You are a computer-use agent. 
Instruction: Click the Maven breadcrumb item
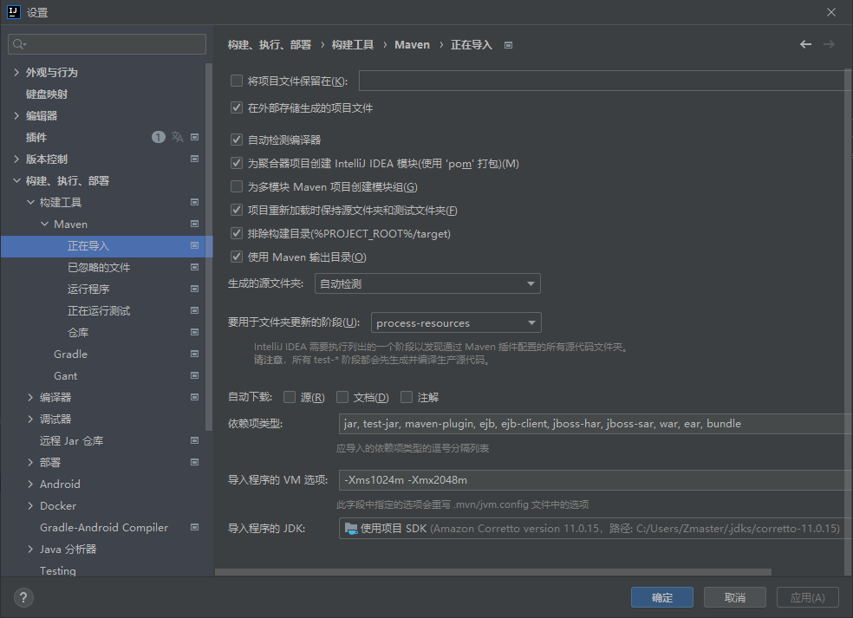(x=412, y=44)
